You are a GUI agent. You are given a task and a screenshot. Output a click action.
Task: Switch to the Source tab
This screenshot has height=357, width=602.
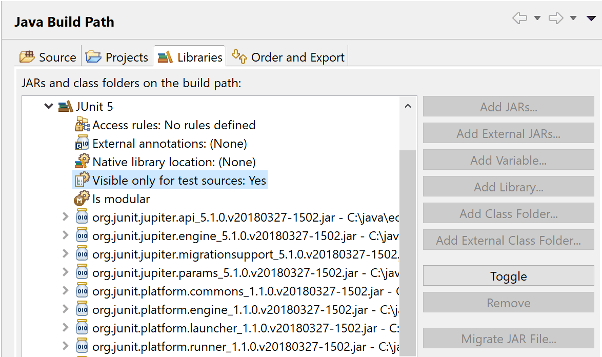[x=48, y=57]
